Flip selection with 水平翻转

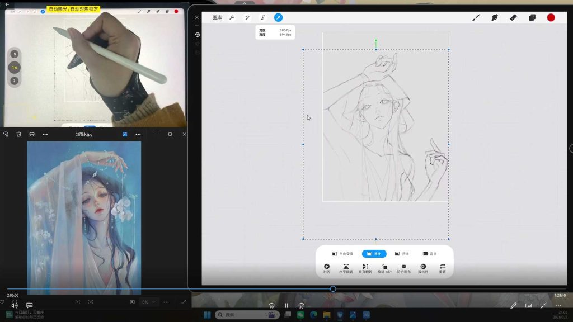[x=346, y=269]
